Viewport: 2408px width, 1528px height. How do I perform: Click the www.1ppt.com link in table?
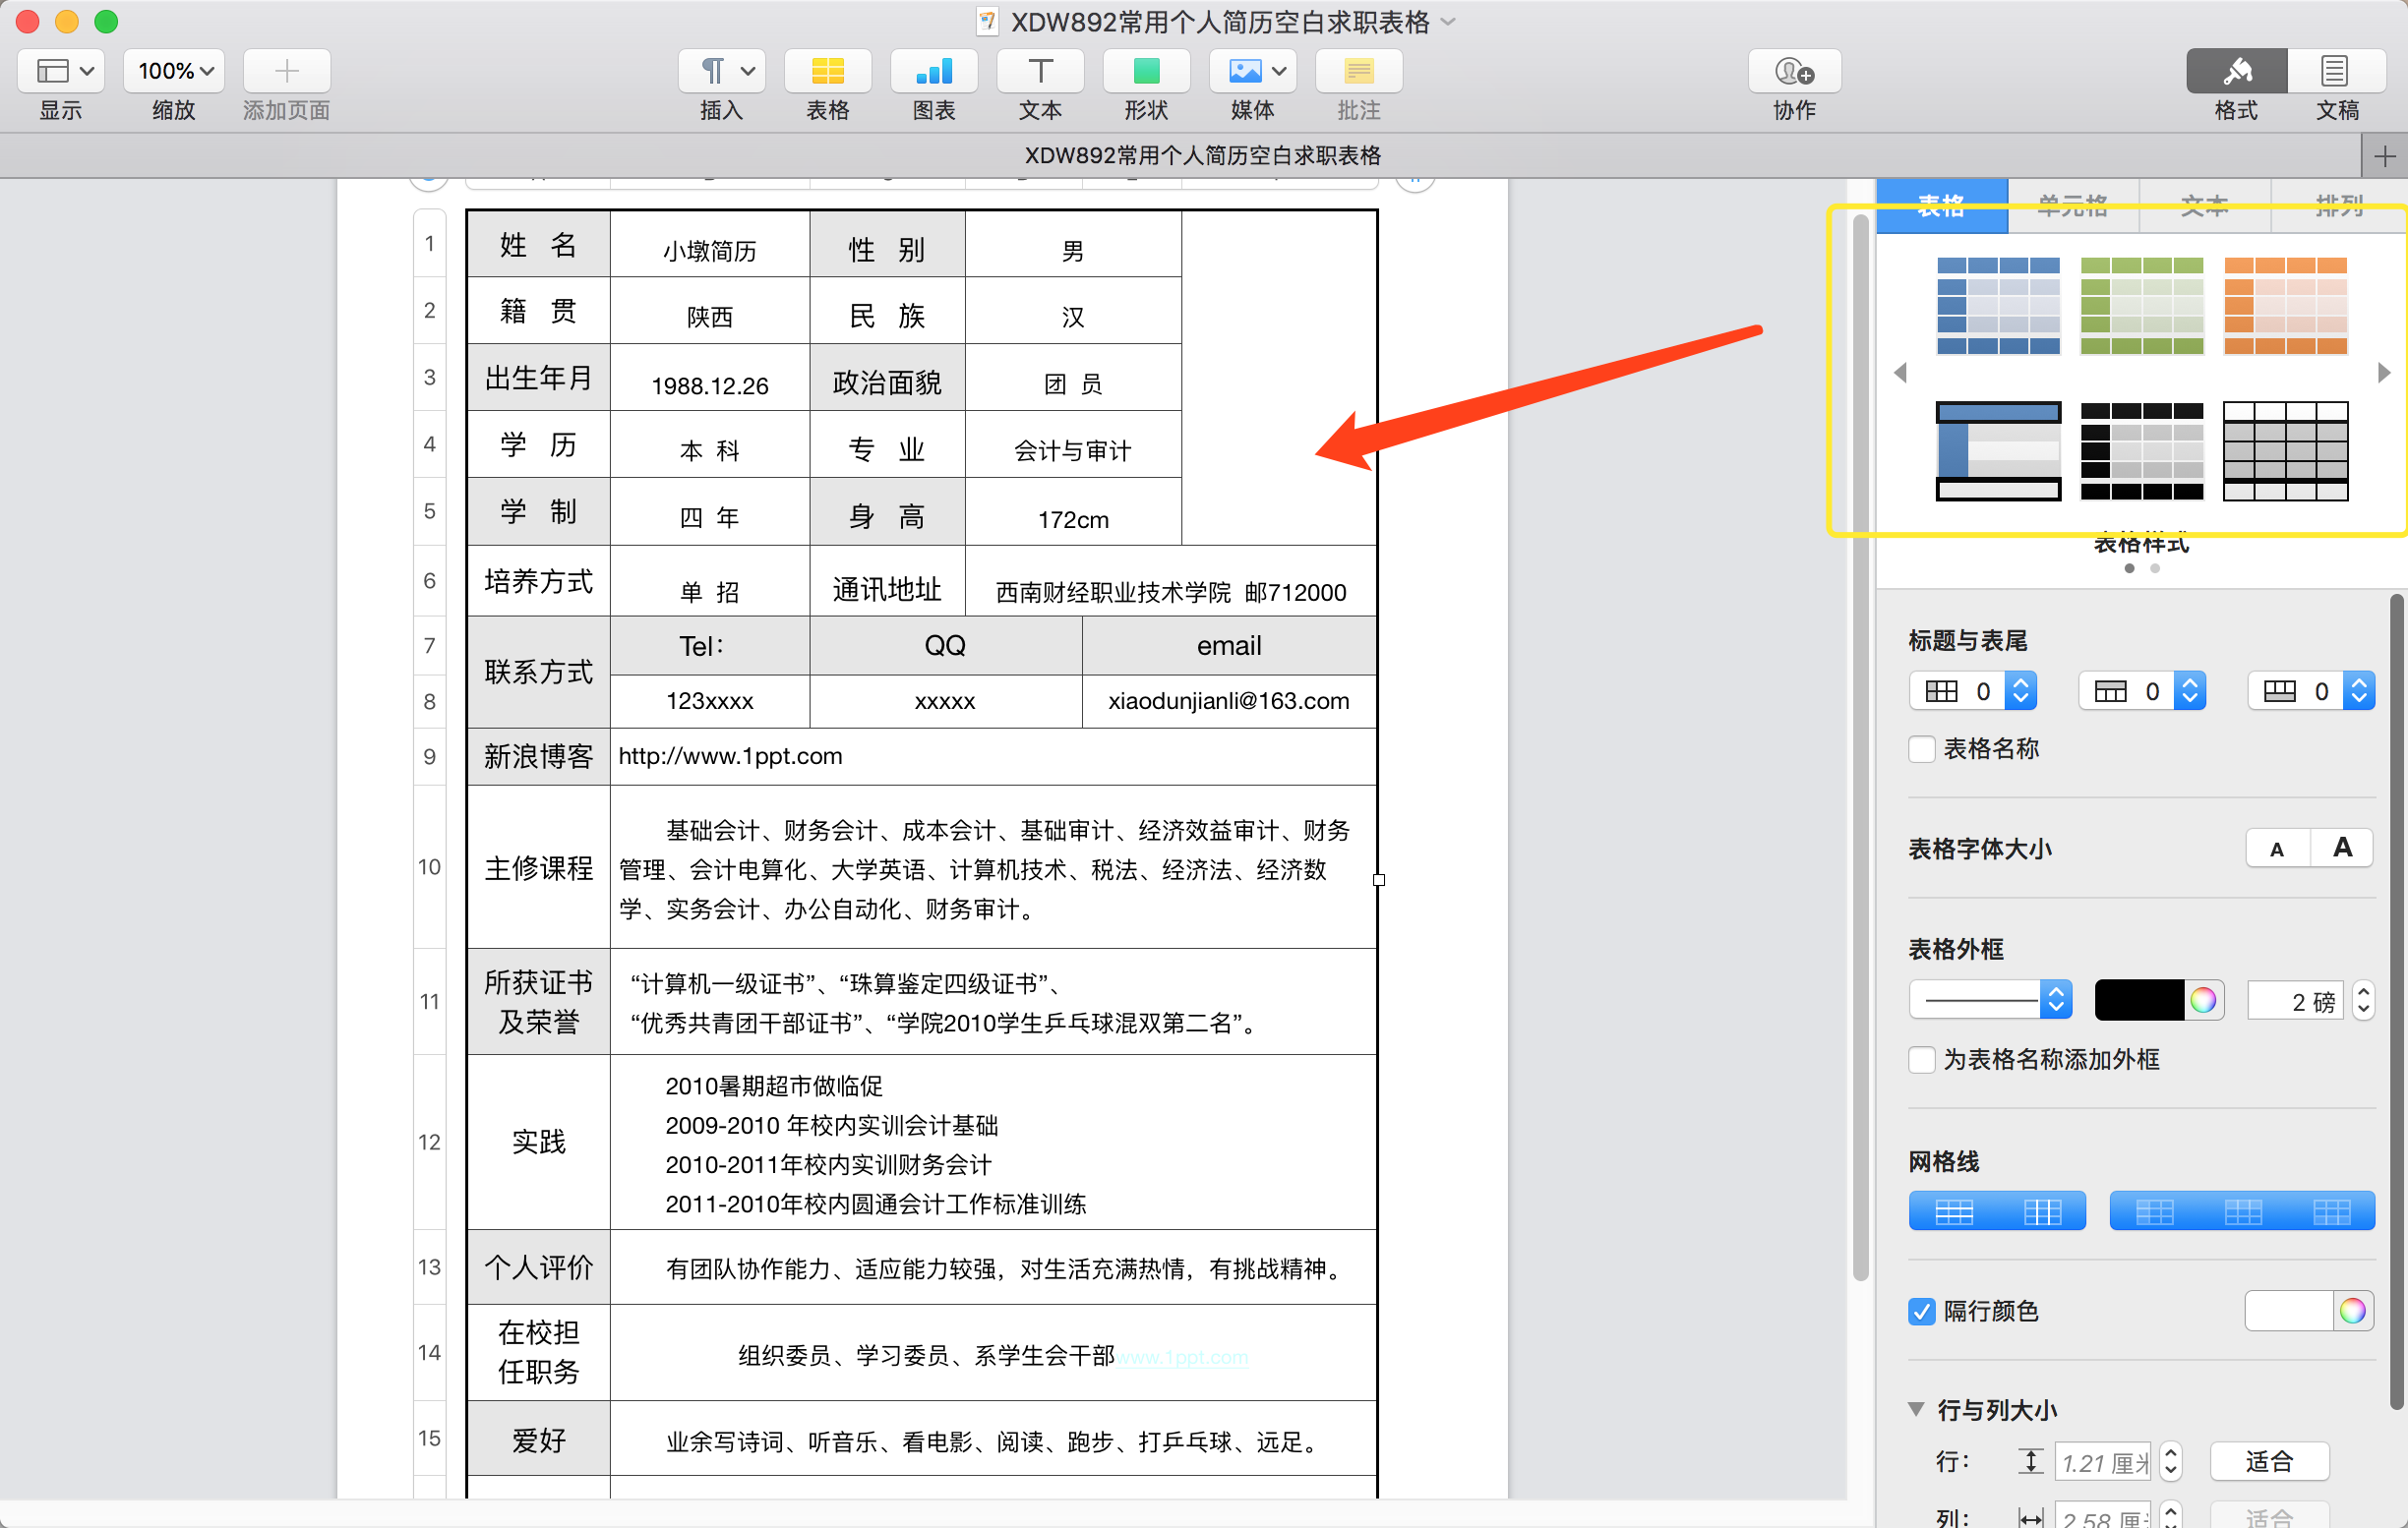(x=1182, y=1356)
